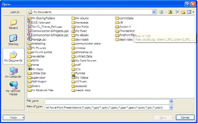Select Terrific_Theme_Park.pps file
Image resolution: width=198 pixels, height=124 pixels.
[x=45, y=27]
